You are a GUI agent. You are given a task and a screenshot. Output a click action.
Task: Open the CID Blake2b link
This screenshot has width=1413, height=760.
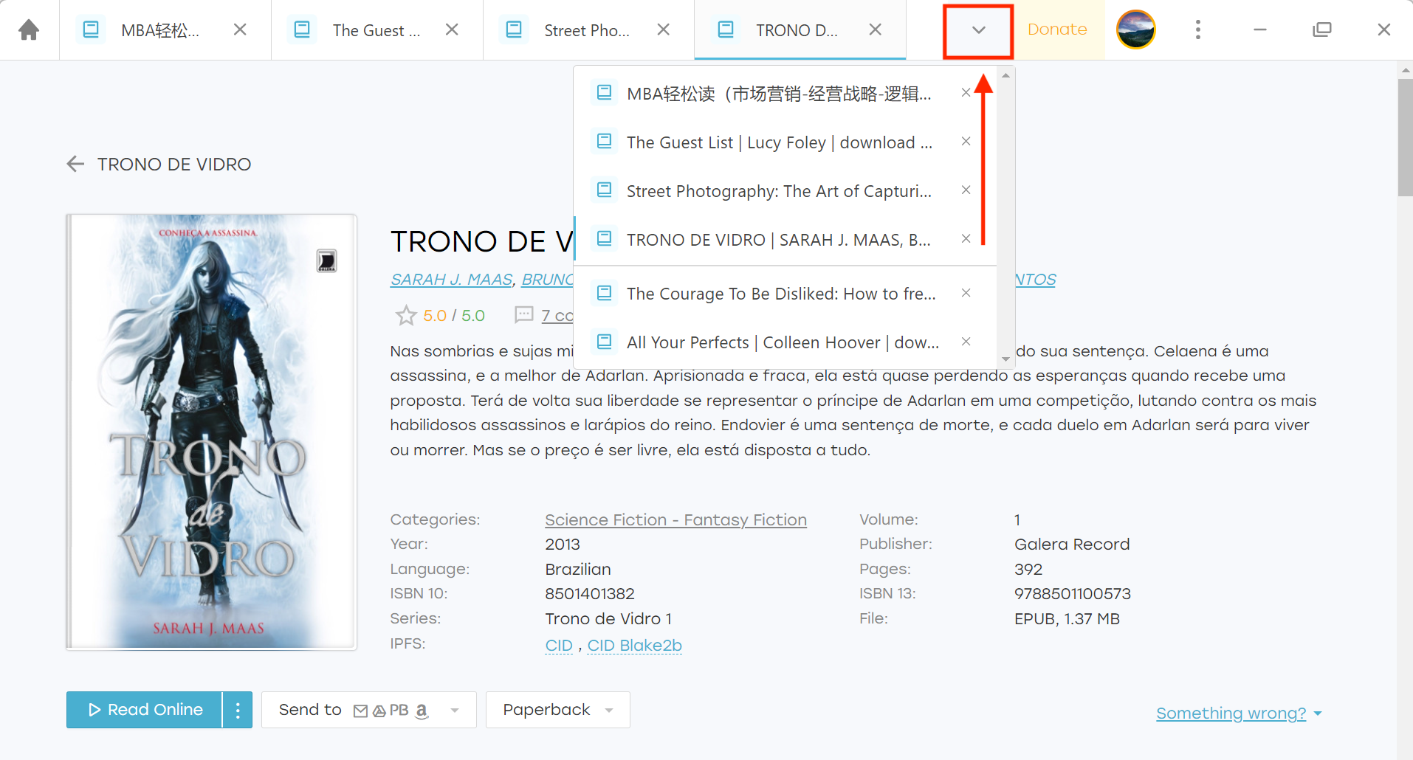point(634,646)
